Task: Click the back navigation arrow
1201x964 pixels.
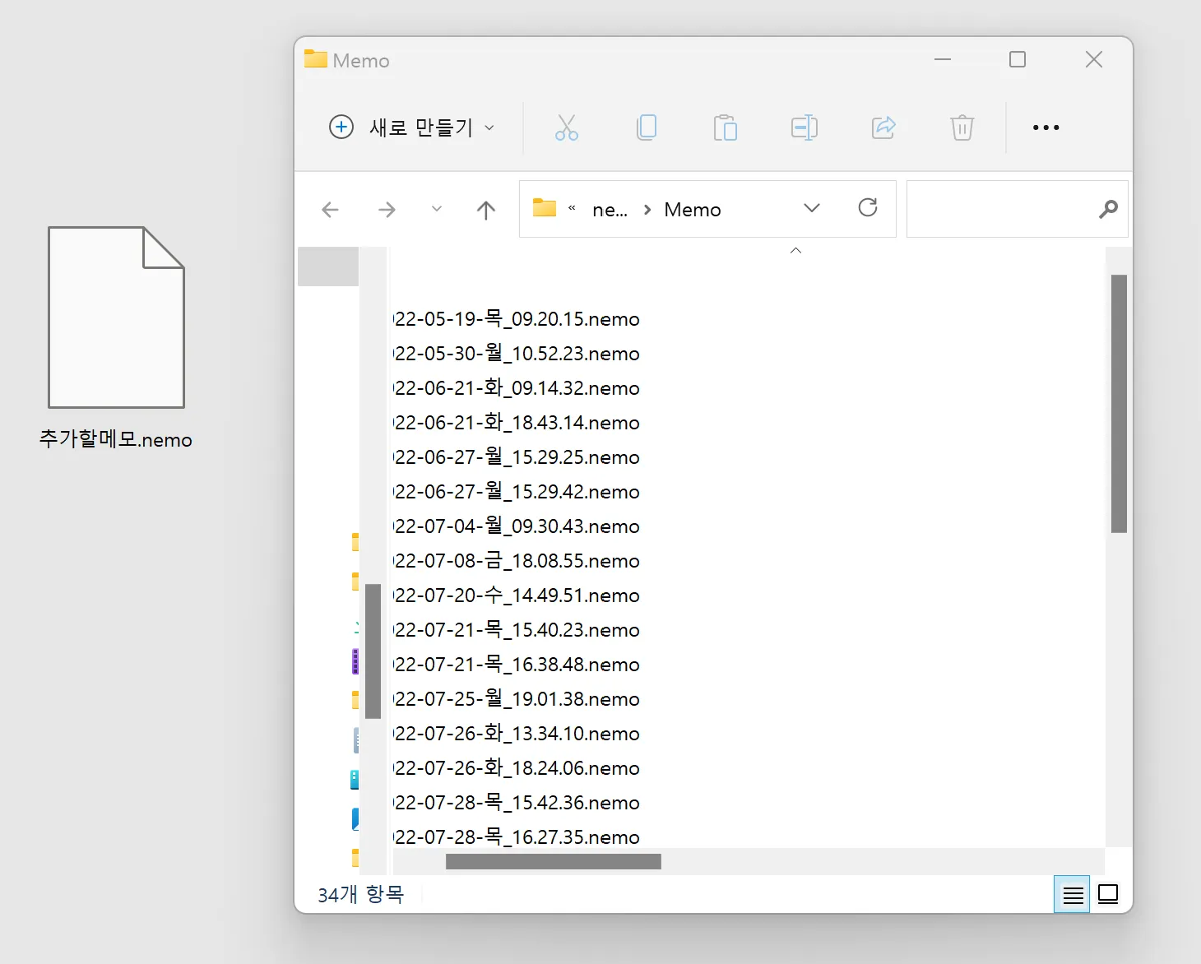Action: (331, 210)
